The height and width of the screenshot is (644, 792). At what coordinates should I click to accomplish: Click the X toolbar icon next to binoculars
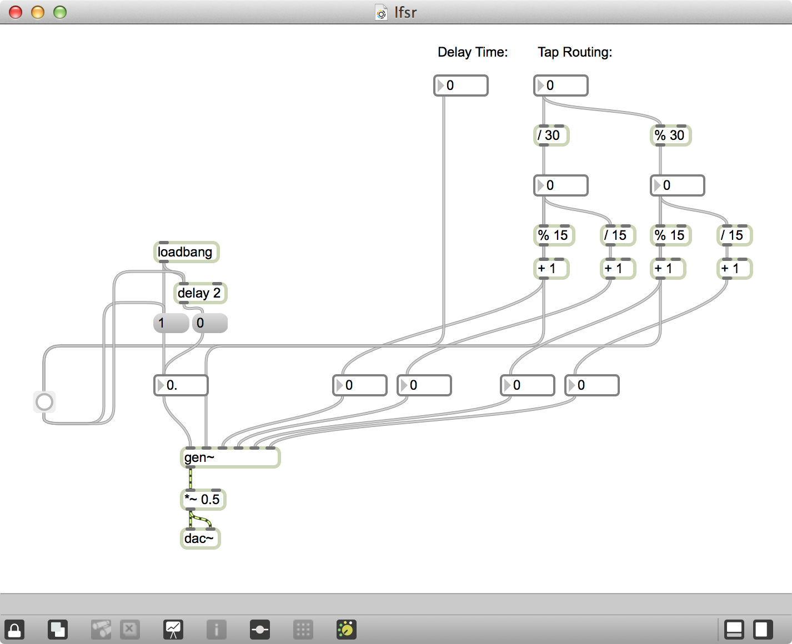click(130, 630)
